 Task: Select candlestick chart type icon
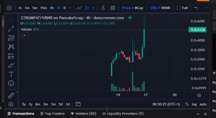[87, 8]
